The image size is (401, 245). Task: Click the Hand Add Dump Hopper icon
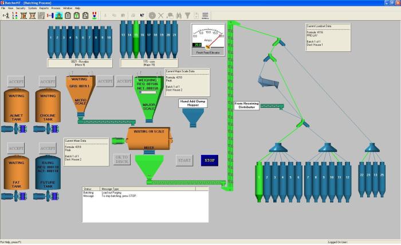click(x=192, y=118)
